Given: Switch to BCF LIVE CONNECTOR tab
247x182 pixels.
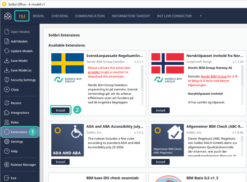Looking at the screenshot, I should tap(174, 16).
